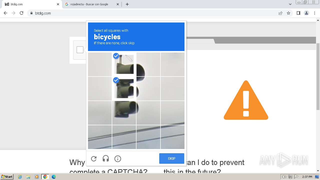320x180 pixels.
Task: Open a new tab
Action: pyautogui.click(x=127, y=4)
